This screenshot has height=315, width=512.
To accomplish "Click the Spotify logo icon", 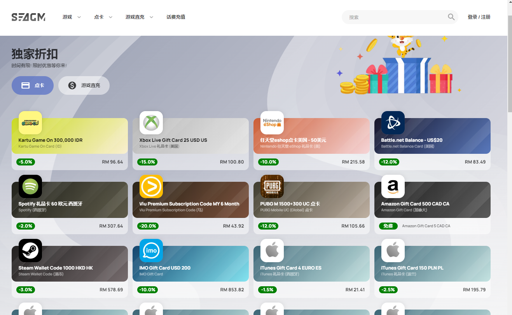I will (30, 186).
